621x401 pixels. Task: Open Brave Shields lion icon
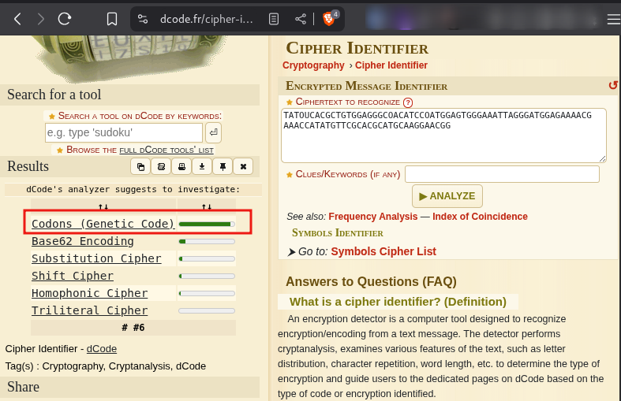(x=329, y=18)
